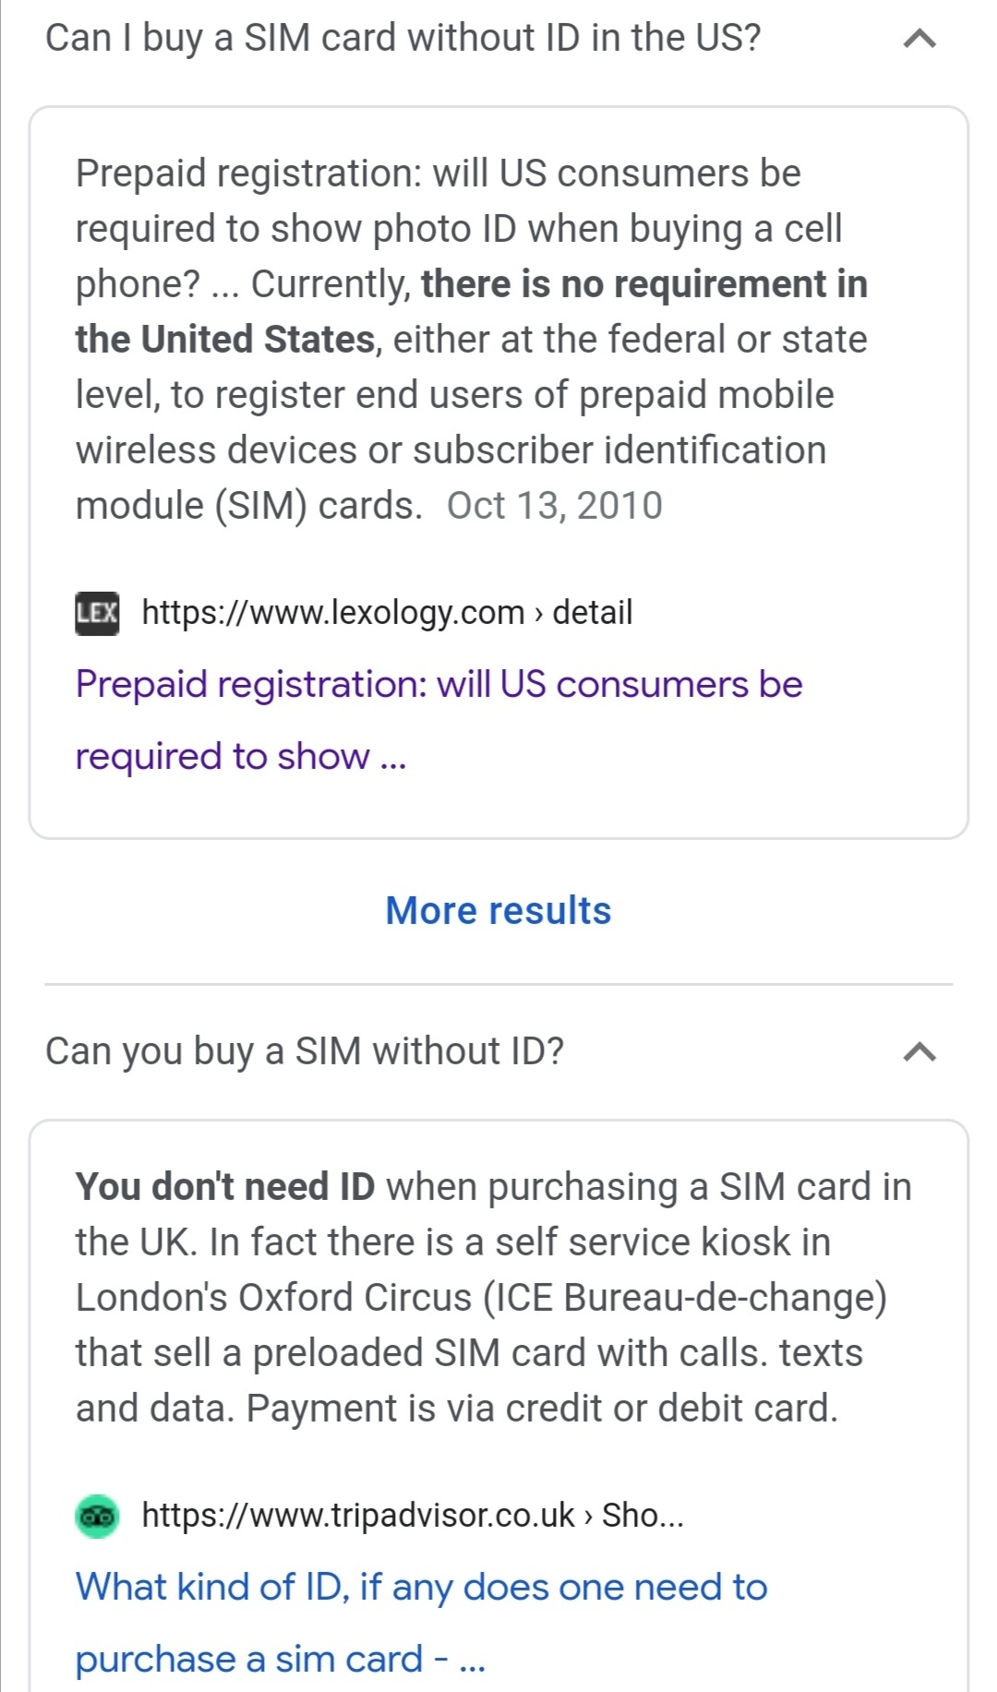Screen dimensions: 997x1692
Task: Tap the 'Can you buy a SIM without ID?' question text
Action: [304, 1051]
